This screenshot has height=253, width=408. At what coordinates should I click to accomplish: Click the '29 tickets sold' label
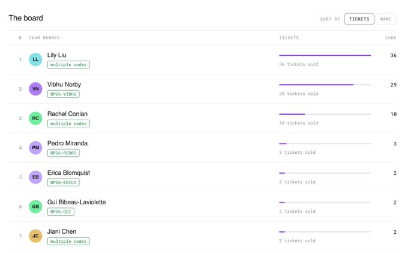298,94
